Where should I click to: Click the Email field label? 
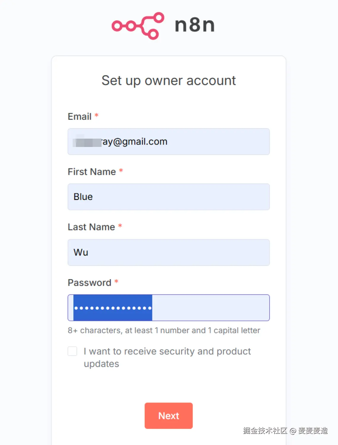click(x=80, y=116)
